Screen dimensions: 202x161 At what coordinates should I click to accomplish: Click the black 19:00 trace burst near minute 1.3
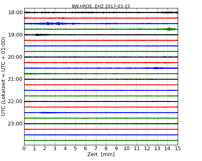click(37, 35)
